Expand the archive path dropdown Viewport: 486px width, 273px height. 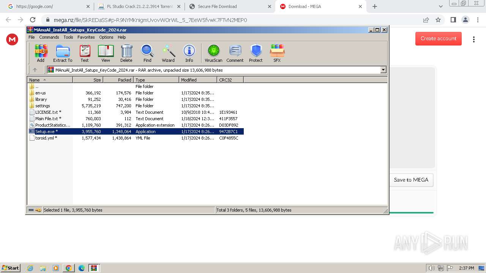(383, 70)
